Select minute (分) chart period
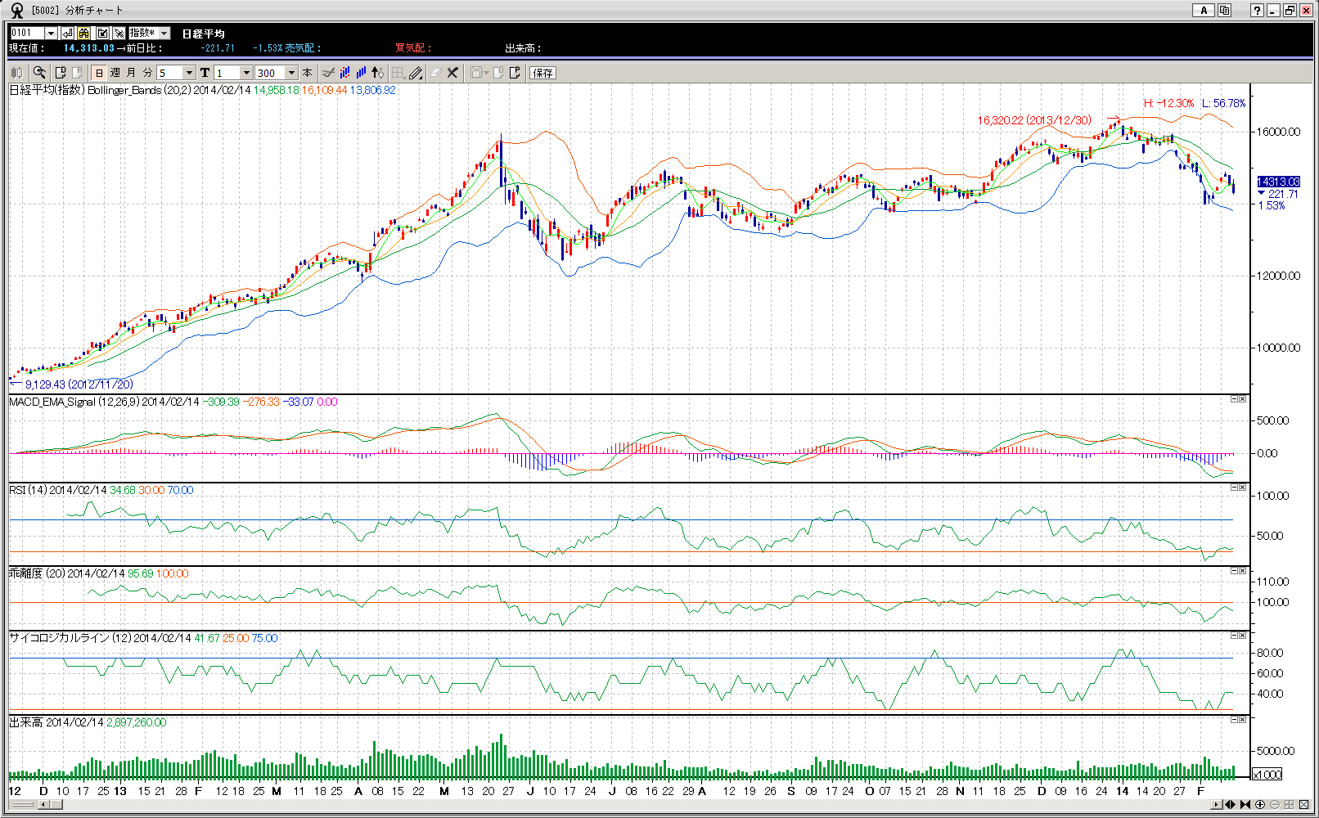Screen dimensions: 1319x818 click(x=147, y=73)
